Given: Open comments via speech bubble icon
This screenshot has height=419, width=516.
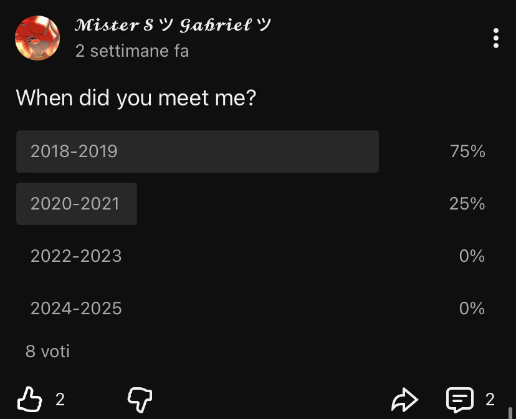Looking at the screenshot, I should (x=460, y=400).
